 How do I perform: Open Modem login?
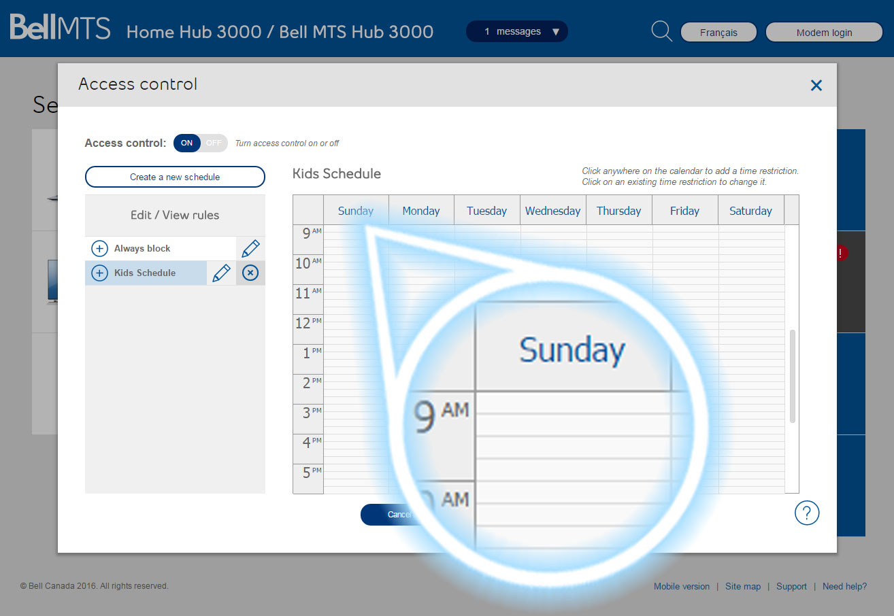coord(823,33)
